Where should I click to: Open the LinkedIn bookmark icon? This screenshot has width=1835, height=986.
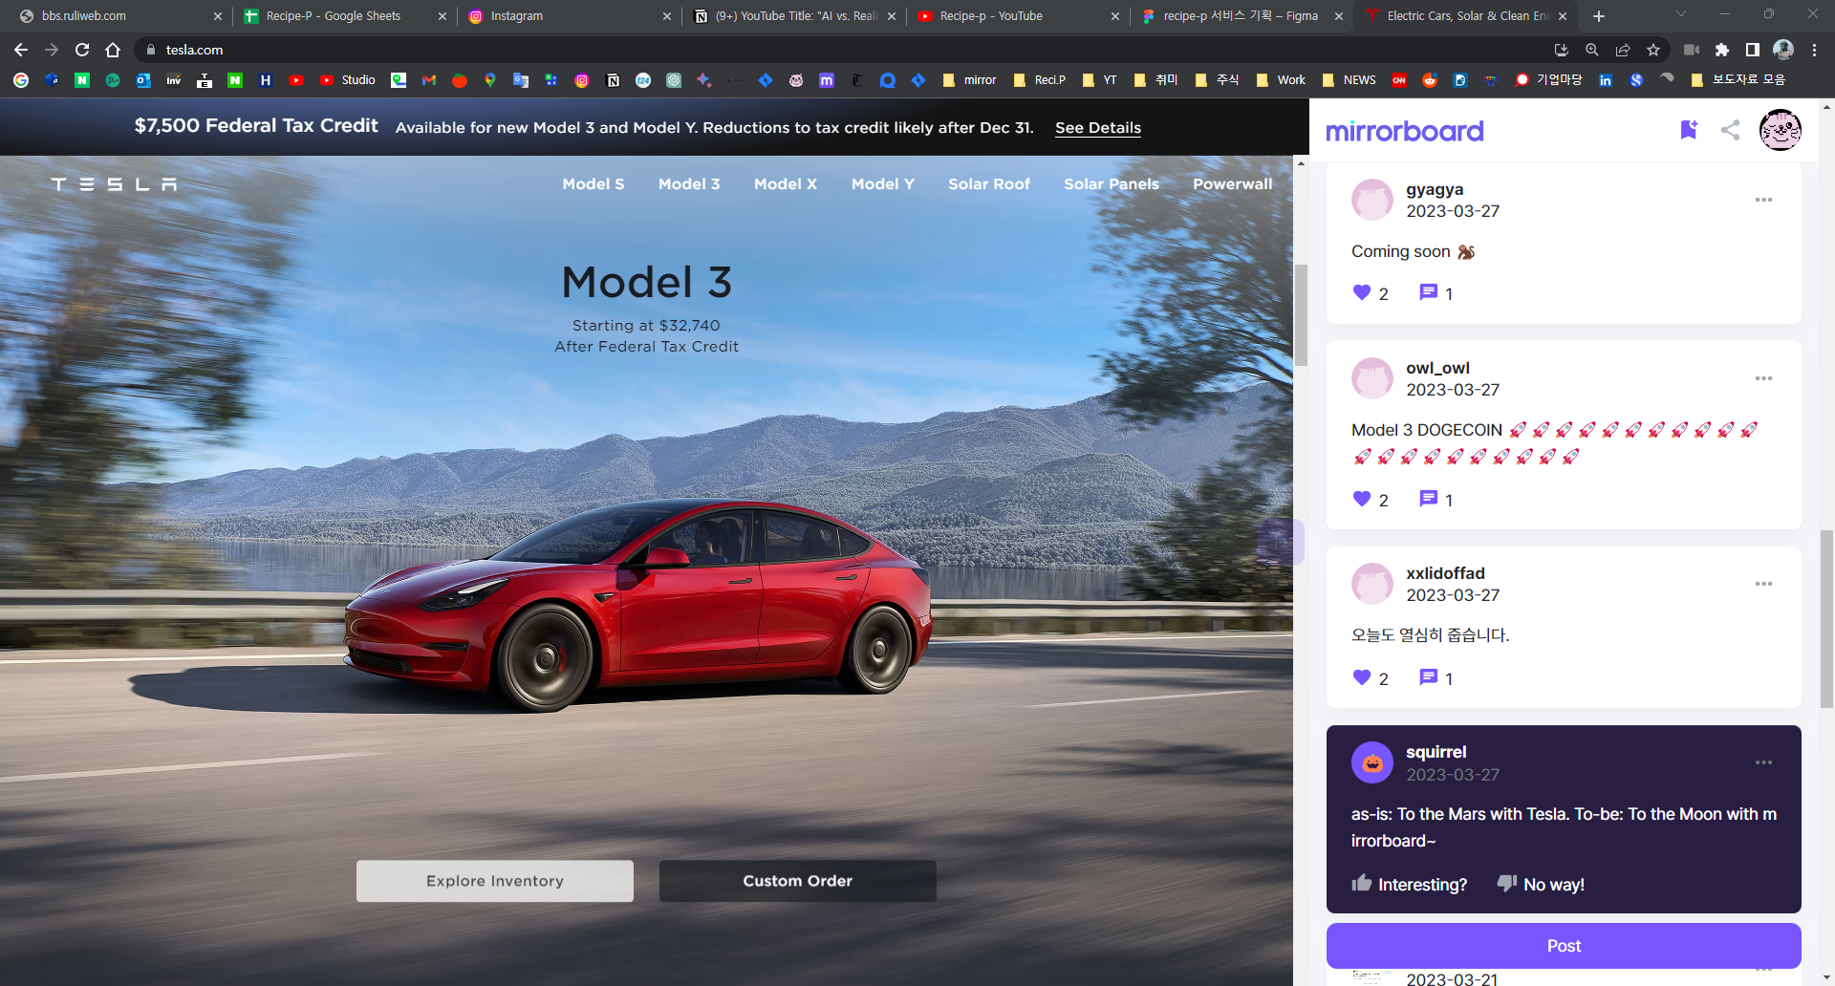(x=1606, y=80)
